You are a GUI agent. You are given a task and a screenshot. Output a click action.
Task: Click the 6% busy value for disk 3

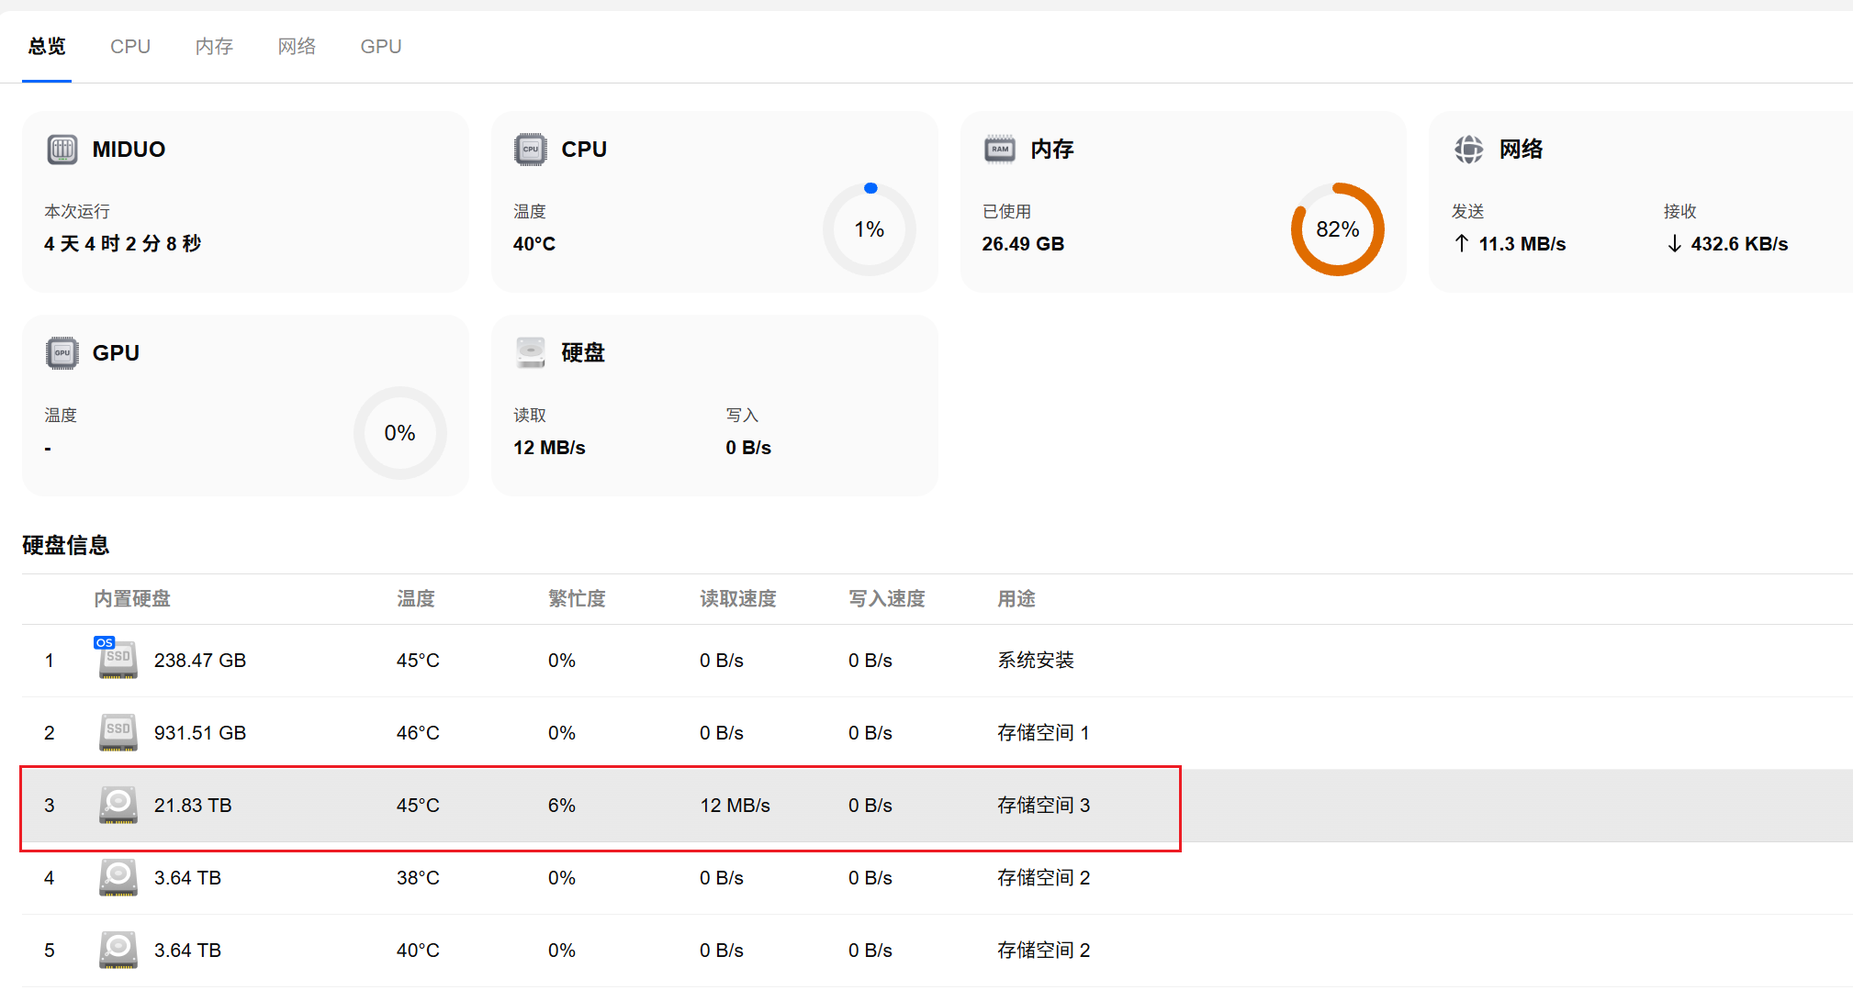562,805
